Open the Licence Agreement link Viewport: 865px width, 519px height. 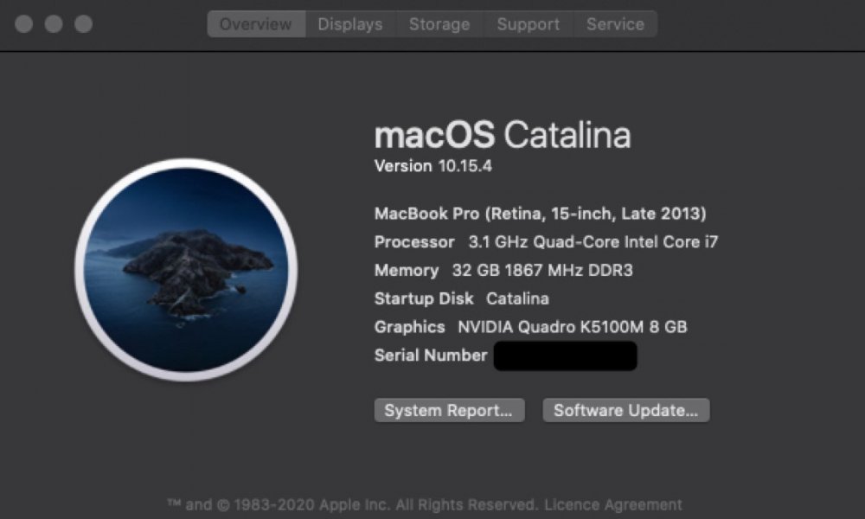[x=626, y=504]
